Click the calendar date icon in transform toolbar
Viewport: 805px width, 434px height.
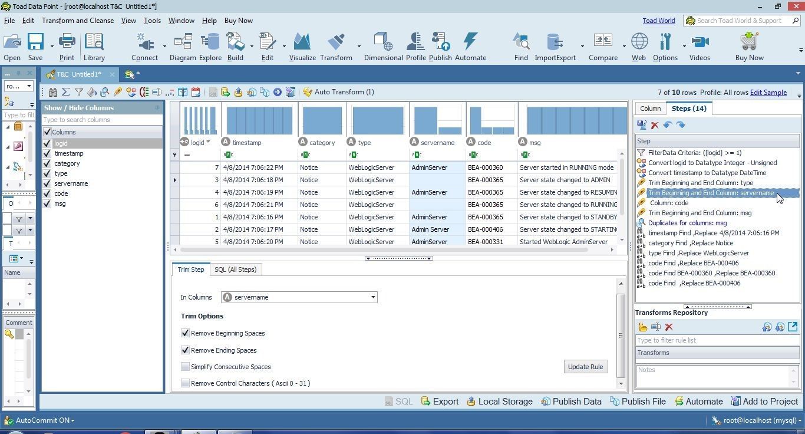coord(196,92)
